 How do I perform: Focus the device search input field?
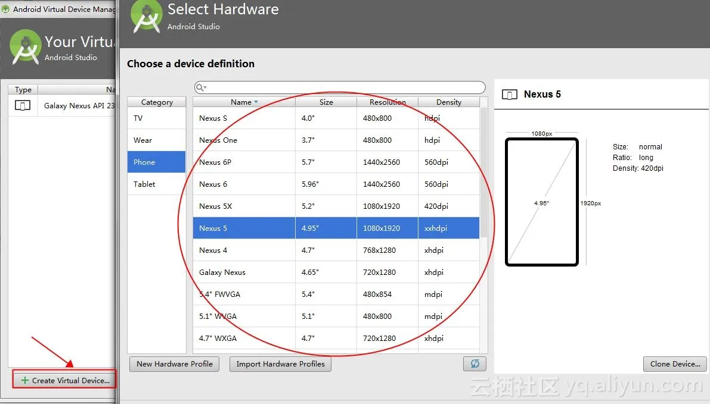[340, 87]
